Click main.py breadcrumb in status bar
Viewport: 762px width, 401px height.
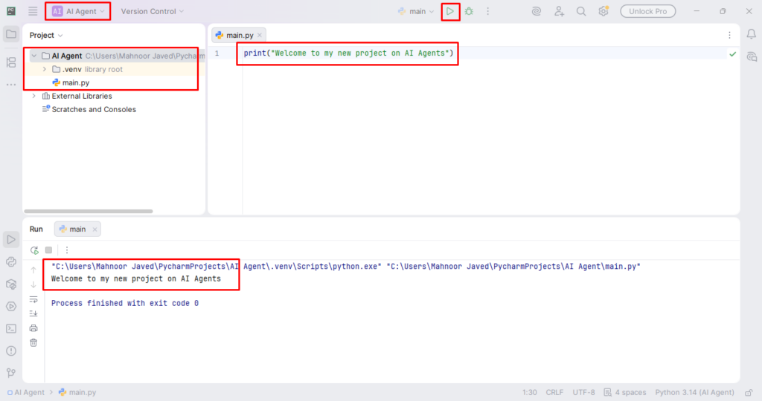tap(77, 392)
